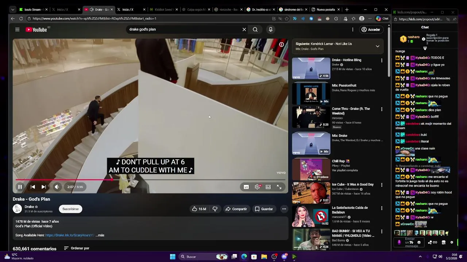Subscribe to Drake with Suscribirse
Screen dimensions: 467x262
[70, 209]
